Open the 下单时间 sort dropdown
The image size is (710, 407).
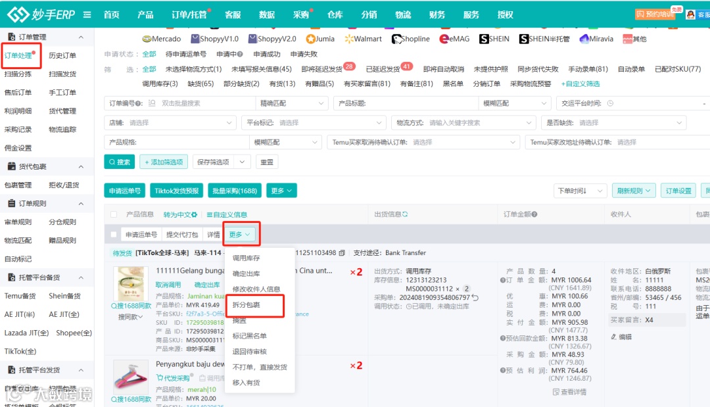[580, 191]
